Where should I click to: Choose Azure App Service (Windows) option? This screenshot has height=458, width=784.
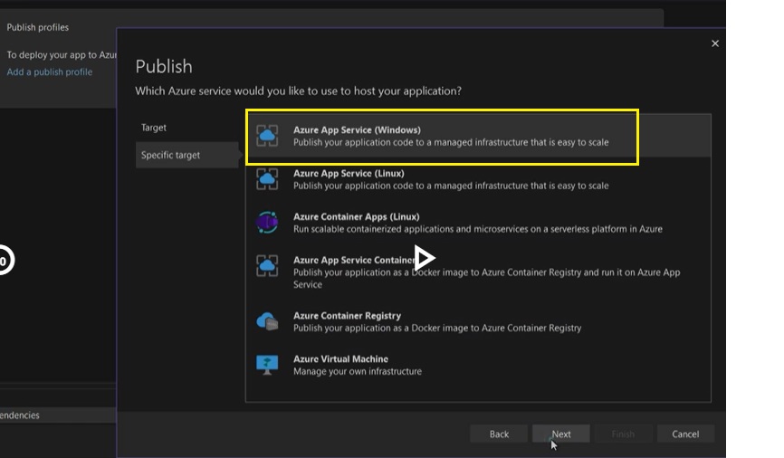478,136
